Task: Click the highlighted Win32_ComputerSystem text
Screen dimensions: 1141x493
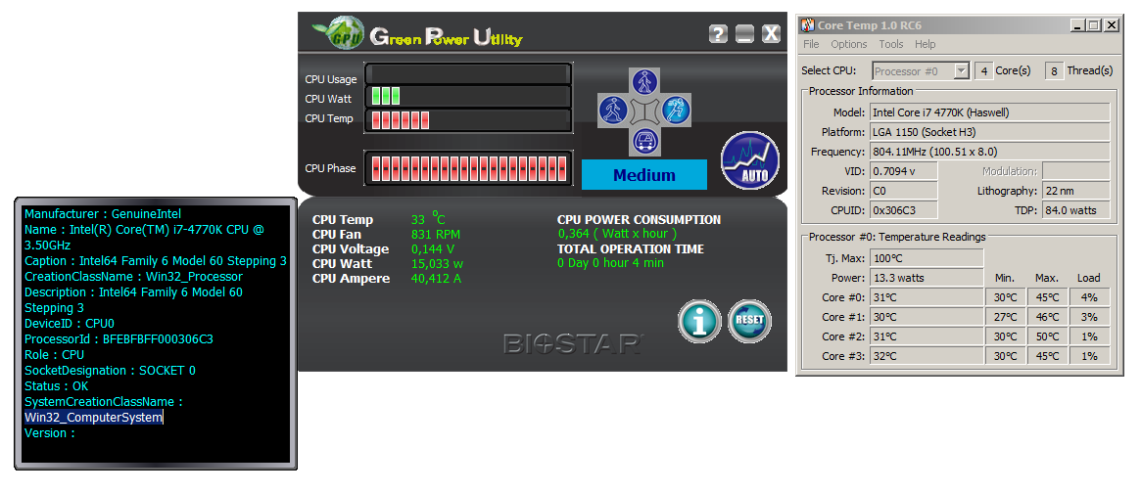Action: [x=93, y=418]
